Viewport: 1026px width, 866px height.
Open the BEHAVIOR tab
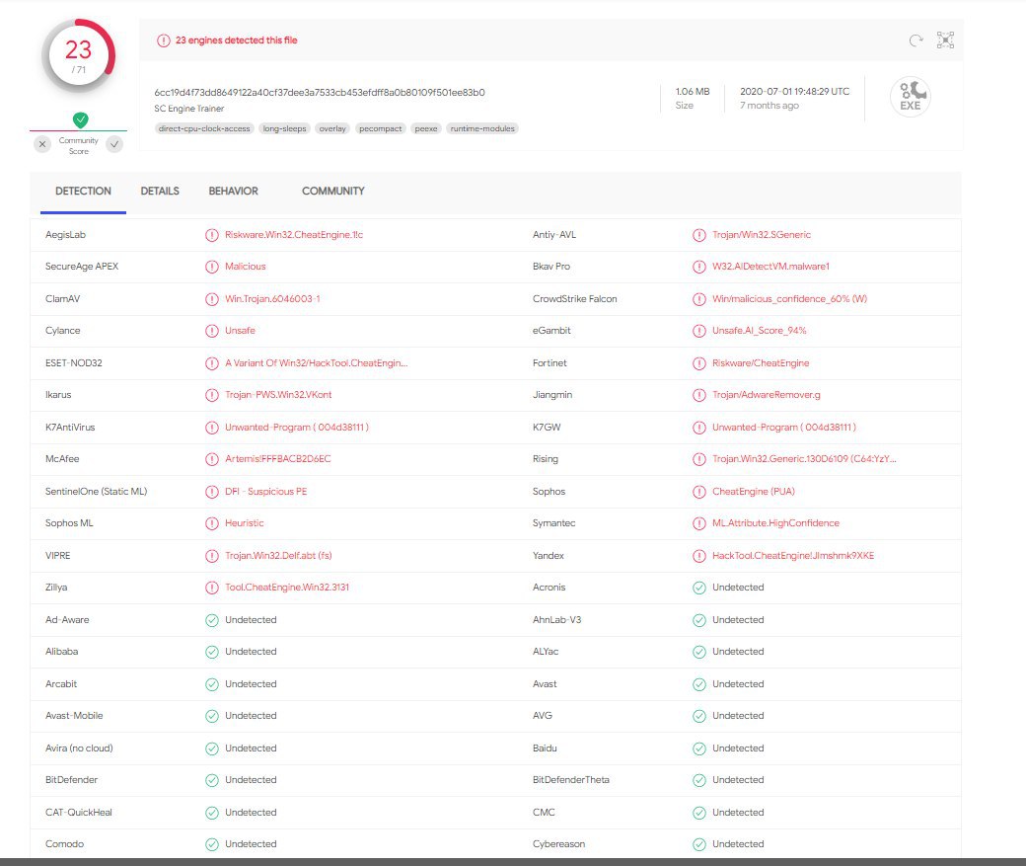coord(233,192)
